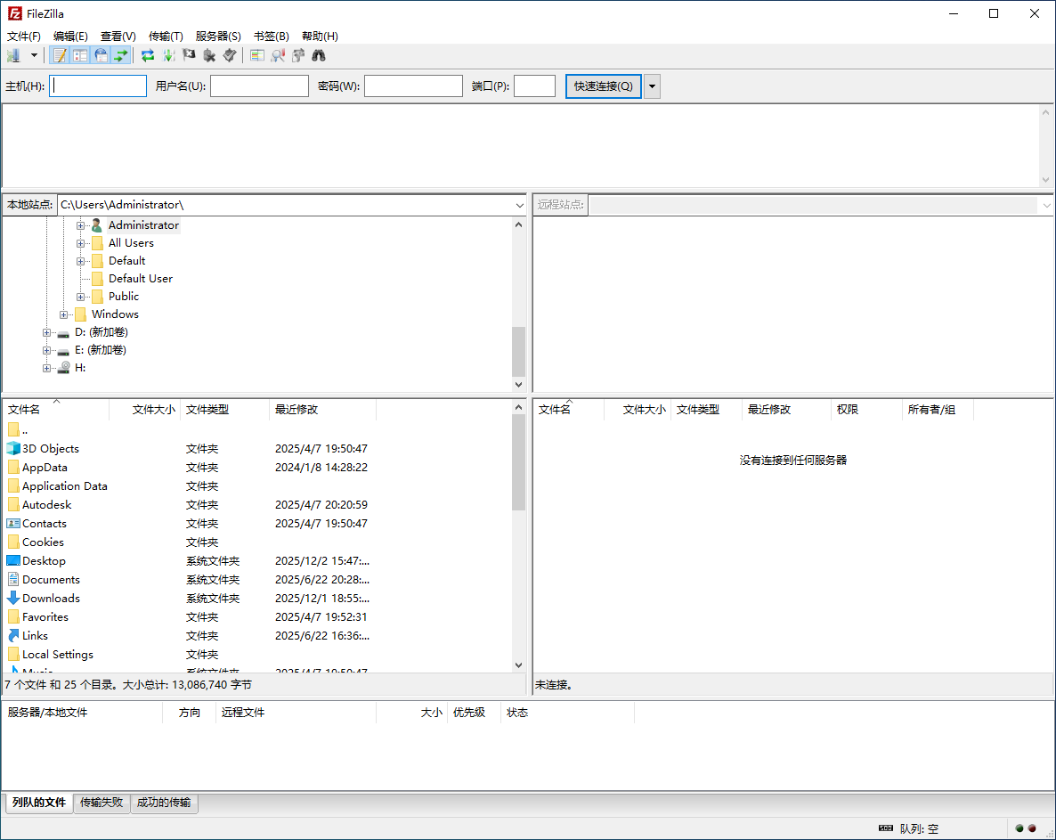Switch to the 列队的文件 tab
Screen dimensions: 1056x840
(x=38, y=803)
